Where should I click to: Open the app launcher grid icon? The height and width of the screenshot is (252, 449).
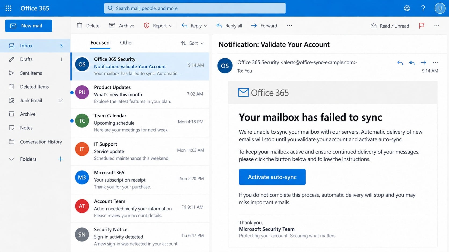(8, 8)
